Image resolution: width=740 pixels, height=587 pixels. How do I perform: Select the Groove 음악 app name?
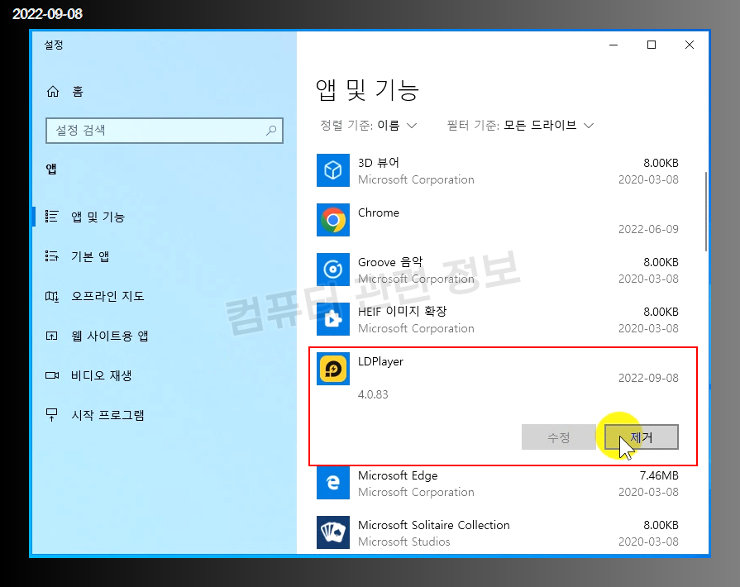point(390,262)
